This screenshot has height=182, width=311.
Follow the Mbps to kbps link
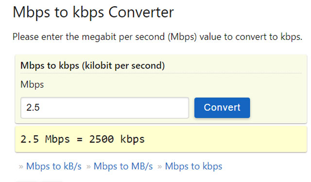(x=193, y=166)
